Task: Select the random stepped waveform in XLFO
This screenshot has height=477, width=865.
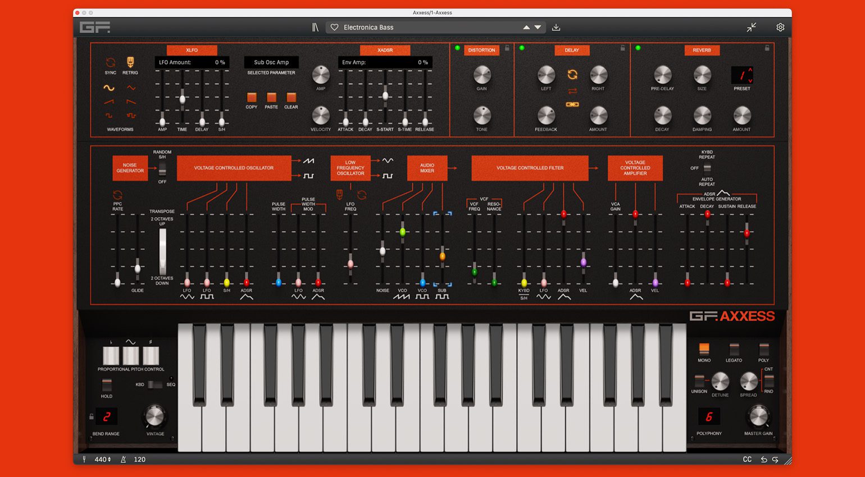Action: (131, 116)
